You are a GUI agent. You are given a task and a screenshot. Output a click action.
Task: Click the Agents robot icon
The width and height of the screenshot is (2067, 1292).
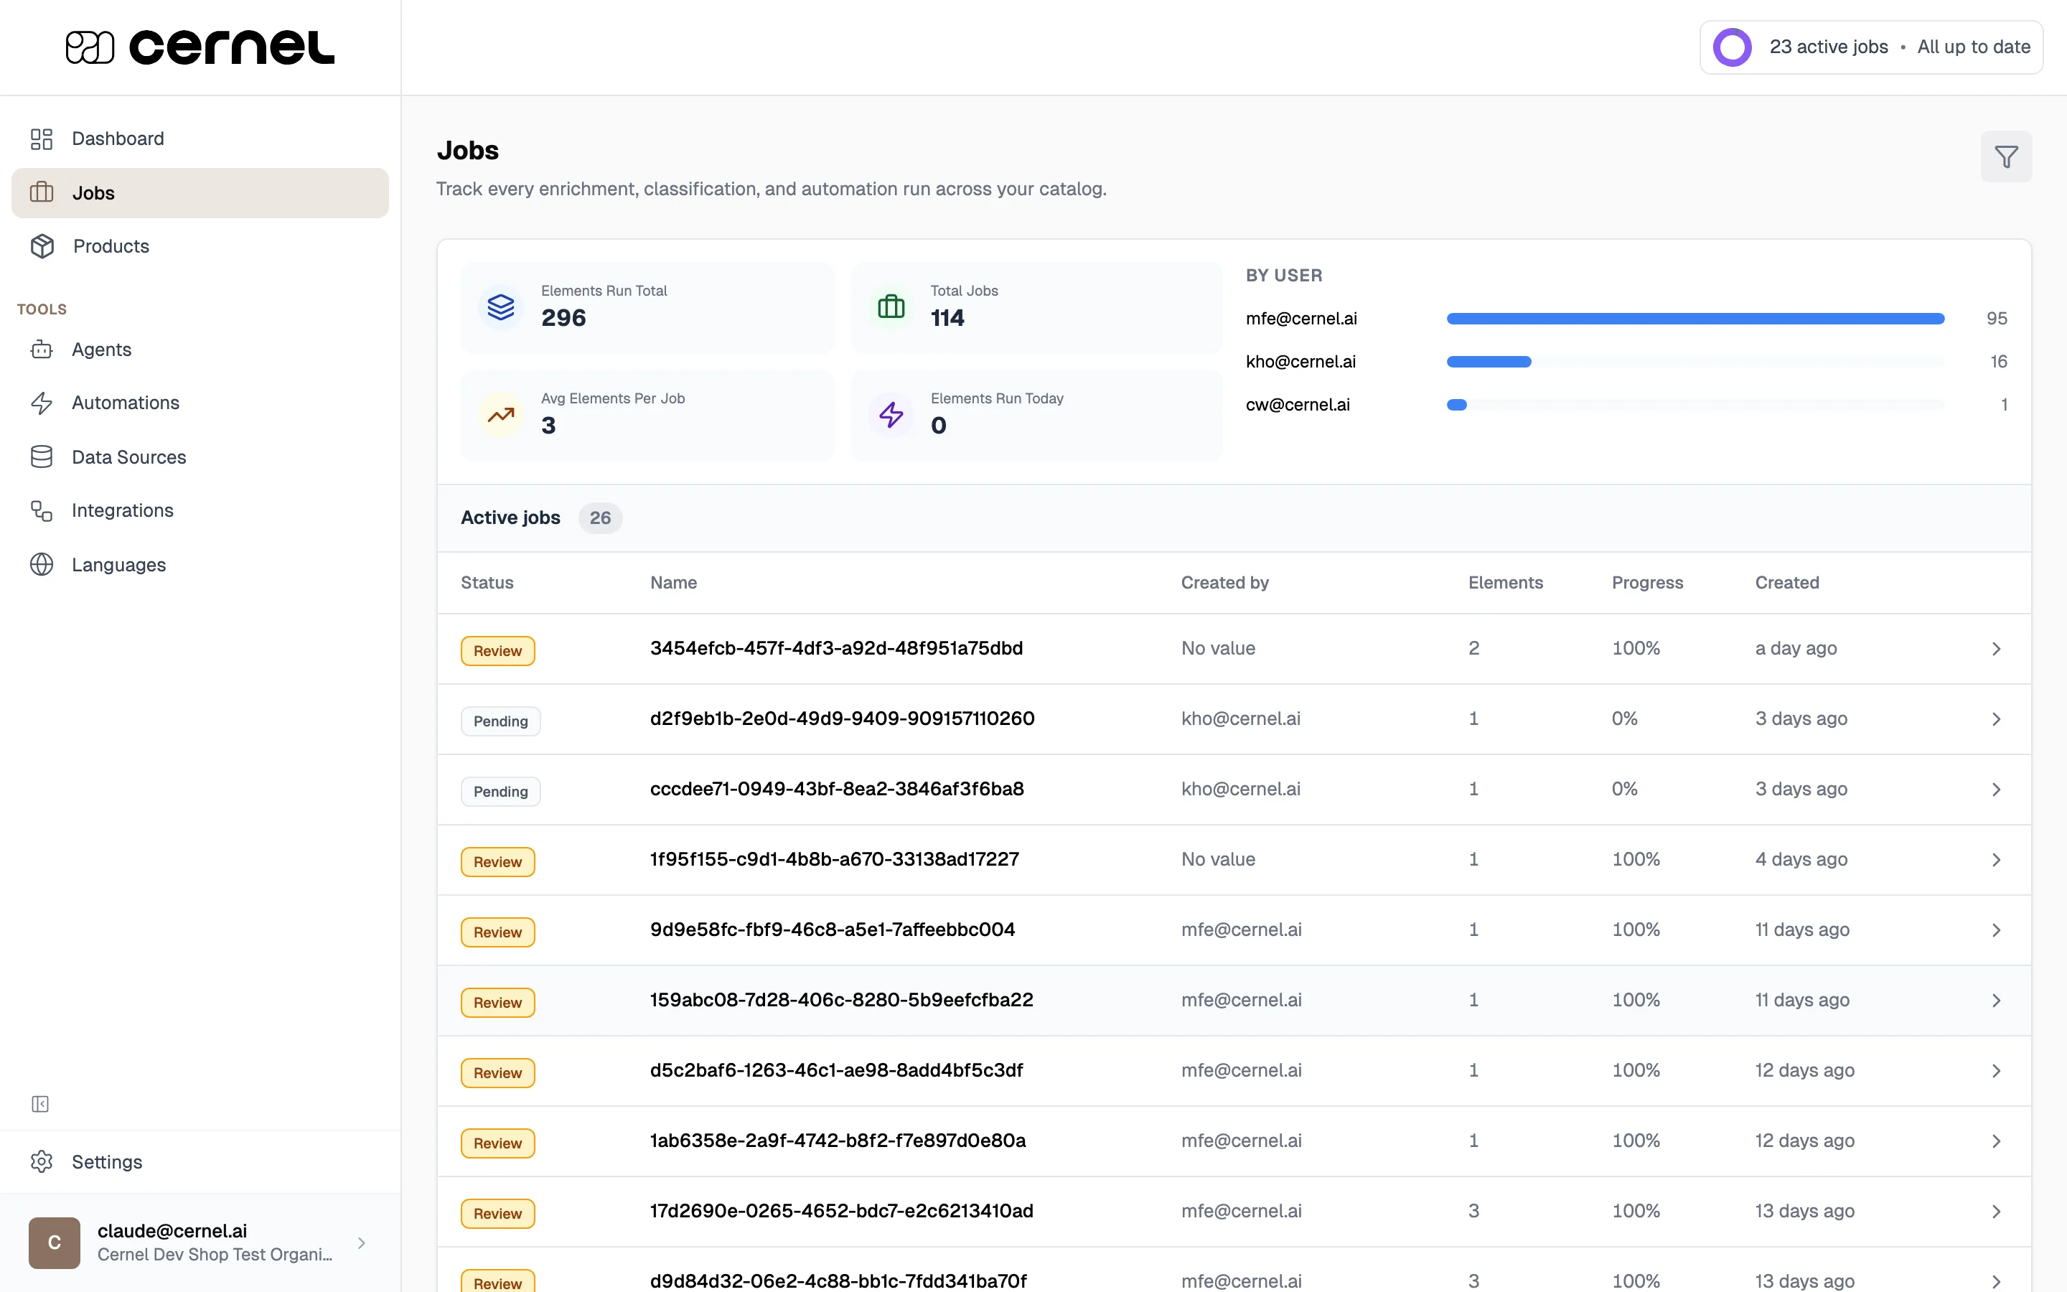(x=41, y=350)
